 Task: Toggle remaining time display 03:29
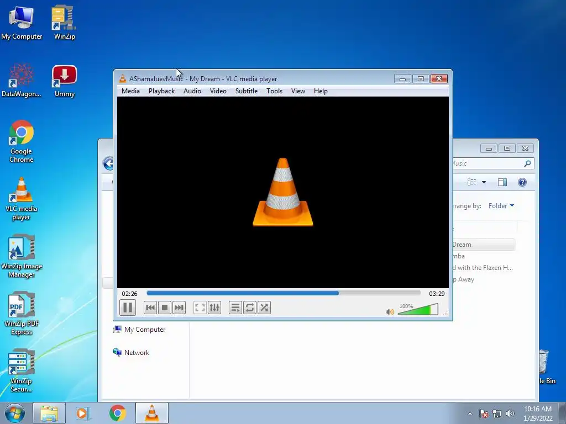[x=437, y=294]
